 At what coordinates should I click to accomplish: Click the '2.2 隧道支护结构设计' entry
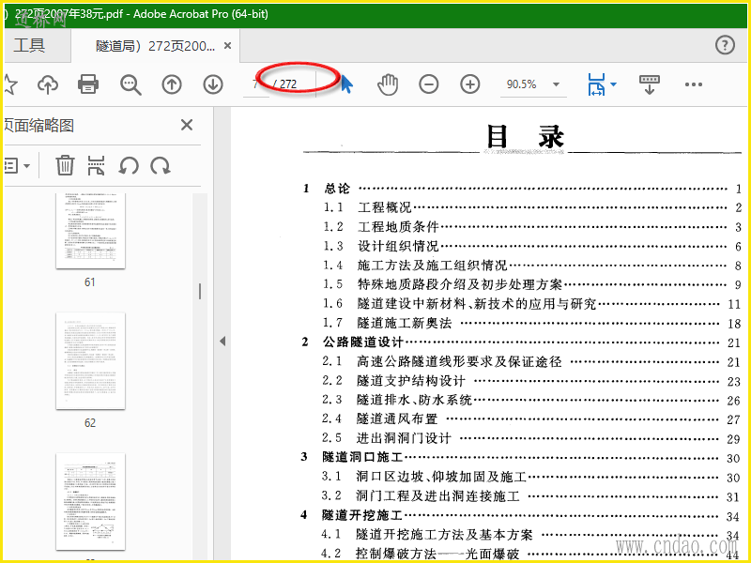tap(531, 381)
